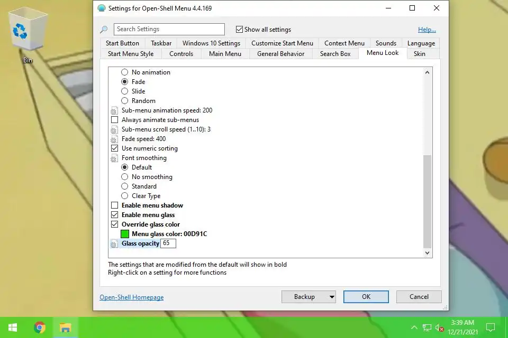This screenshot has width=508, height=338.
Task: Select Standard font smoothing option
Action: click(125, 186)
